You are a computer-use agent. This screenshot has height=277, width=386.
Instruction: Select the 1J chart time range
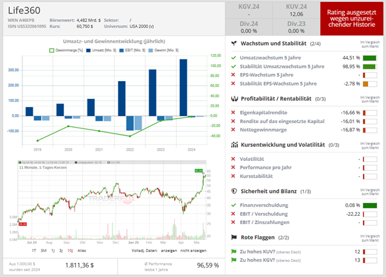point(53,251)
